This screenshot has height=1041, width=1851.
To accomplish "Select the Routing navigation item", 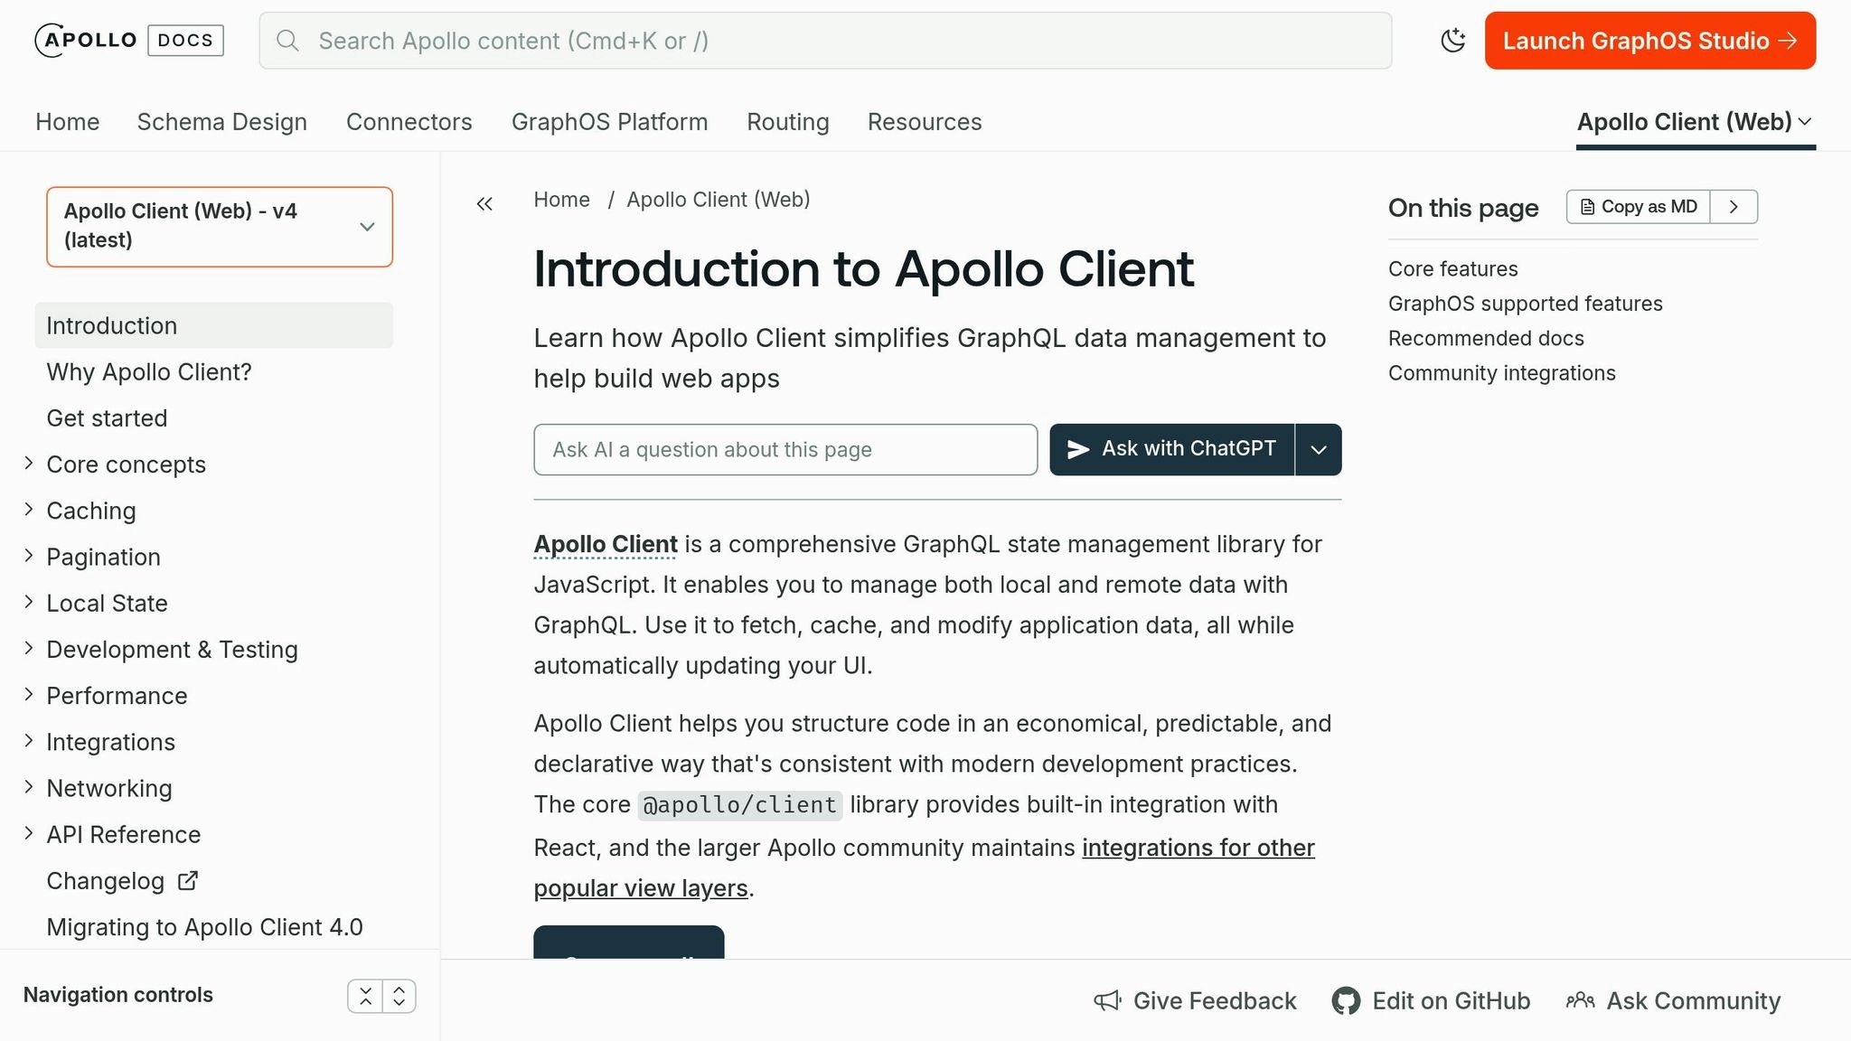I will (787, 121).
